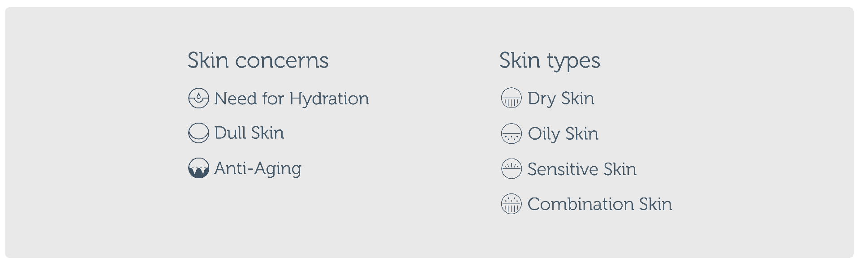This screenshot has width=860, height=266.
Task: Click the word 'concerns' in left heading
Action: pos(282,60)
